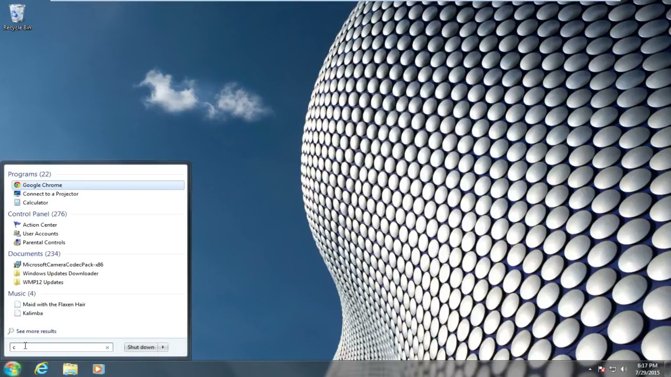
Task: Expand the Documents (234) results header
Action: pyautogui.click(x=34, y=253)
